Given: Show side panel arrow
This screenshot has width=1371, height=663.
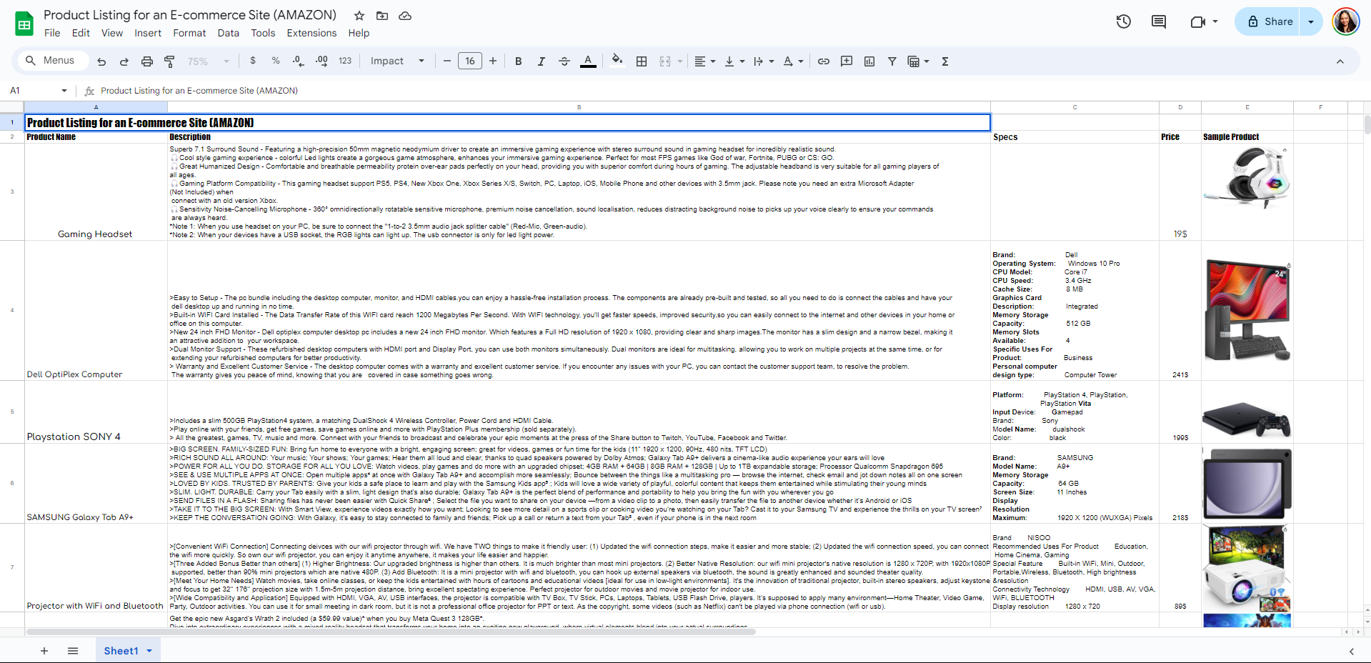Looking at the screenshot, I should tap(1351, 651).
